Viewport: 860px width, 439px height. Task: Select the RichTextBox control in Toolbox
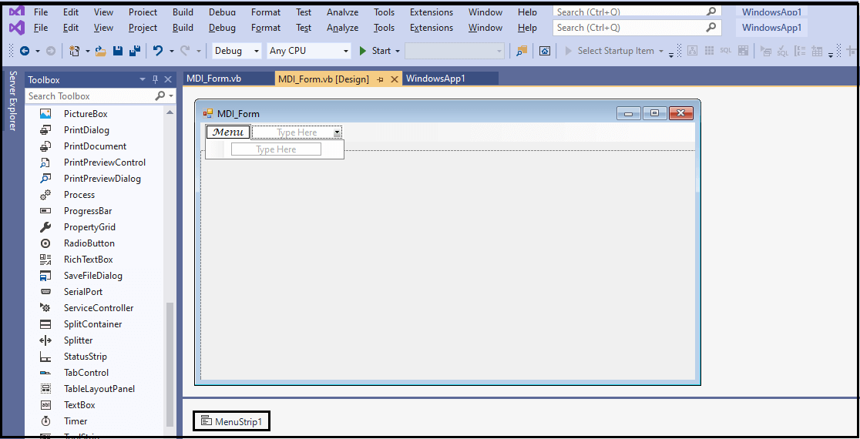coord(88,260)
